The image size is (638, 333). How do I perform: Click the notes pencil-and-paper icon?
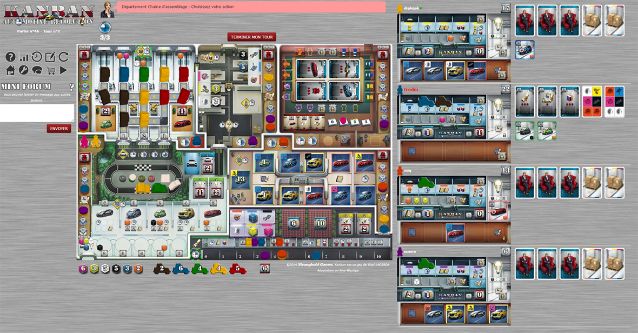coord(50,57)
